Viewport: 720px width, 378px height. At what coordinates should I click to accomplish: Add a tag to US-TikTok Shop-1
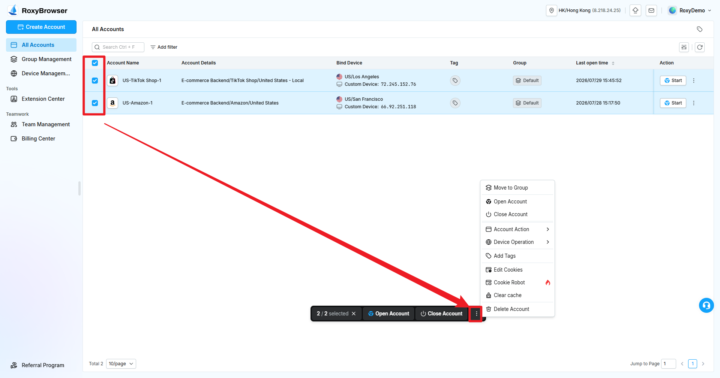pyautogui.click(x=455, y=81)
